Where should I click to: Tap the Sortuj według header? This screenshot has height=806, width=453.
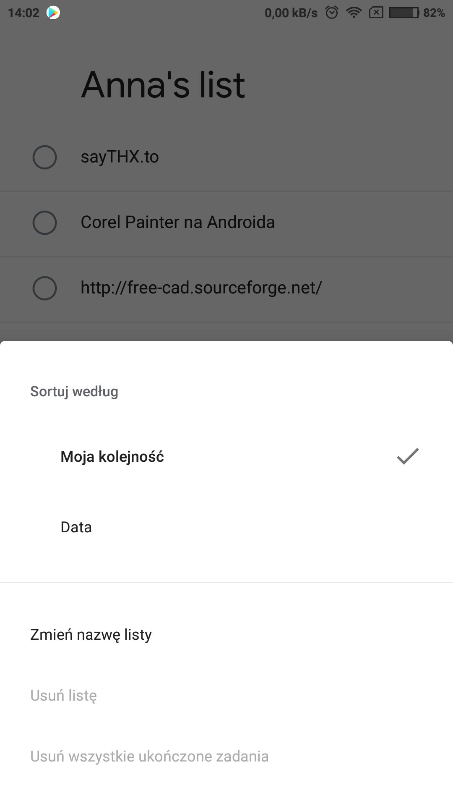coord(74,391)
